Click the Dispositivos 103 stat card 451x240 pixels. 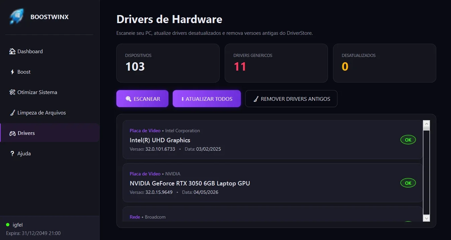(168, 63)
